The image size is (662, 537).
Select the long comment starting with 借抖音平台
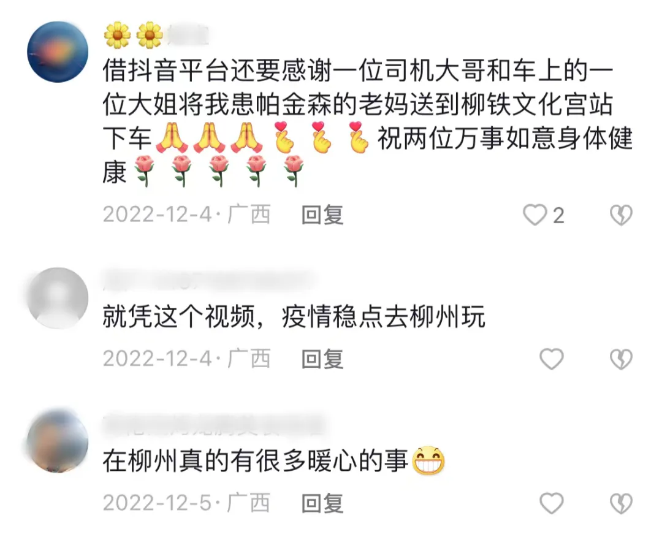tap(367, 121)
